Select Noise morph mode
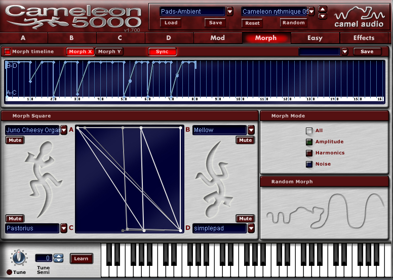This screenshot has width=393, height=280. (309, 164)
